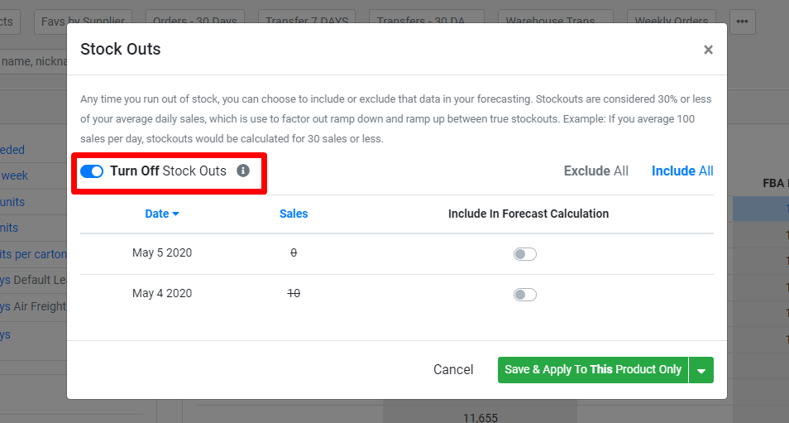Enable forecast inclusion for May 4 2020

point(525,295)
